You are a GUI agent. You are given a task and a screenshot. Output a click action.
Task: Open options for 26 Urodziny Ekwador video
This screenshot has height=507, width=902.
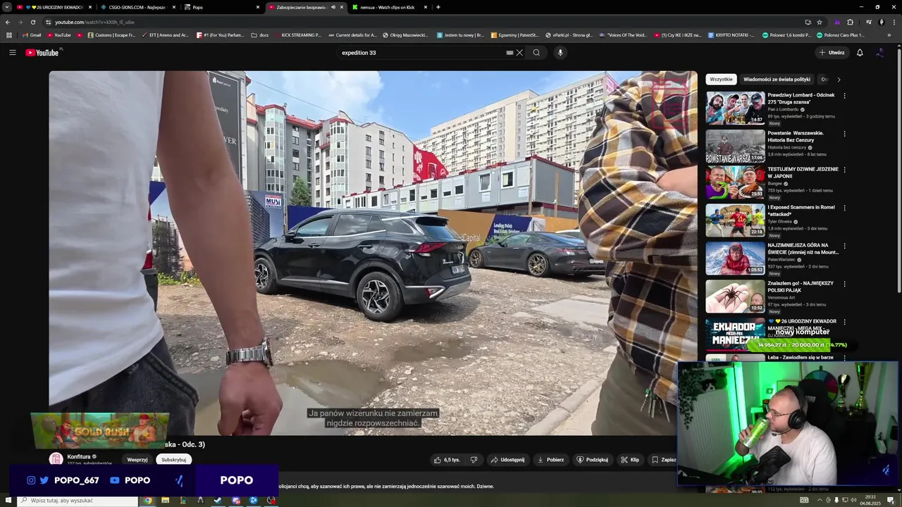tap(844, 322)
